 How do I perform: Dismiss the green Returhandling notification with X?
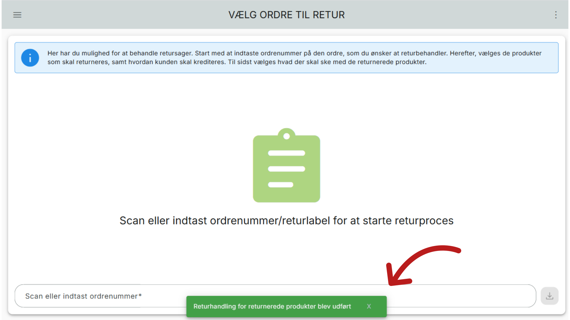pyautogui.click(x=369, y=306)
